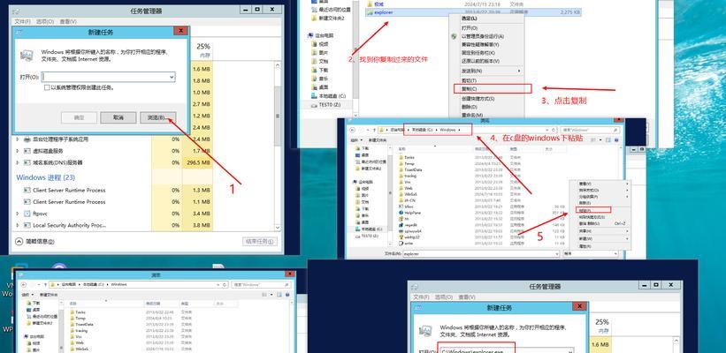Click 新建文件夹 in the middle Browse dialog toolbar
The height and width of the screenshot is (353, 726).
click(378, 140)
